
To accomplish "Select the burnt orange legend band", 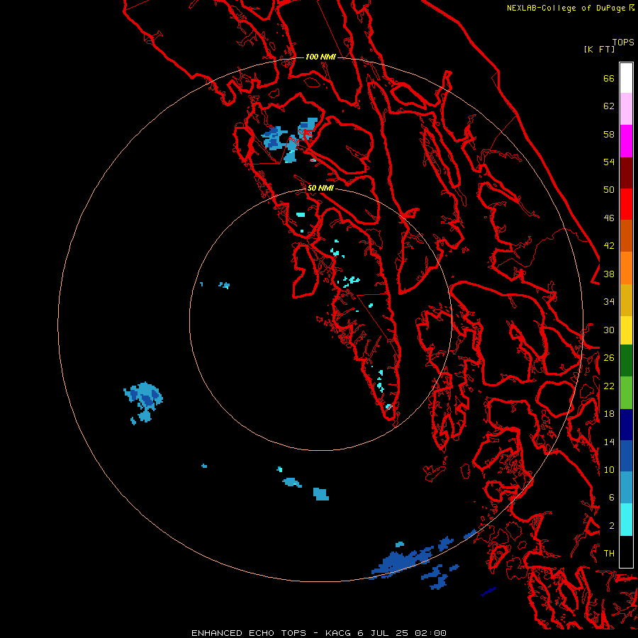I will click(x=626, y=235).
